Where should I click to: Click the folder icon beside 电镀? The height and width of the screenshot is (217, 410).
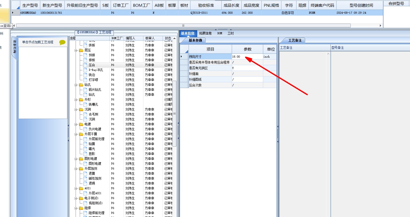click(x=81, y=124)
